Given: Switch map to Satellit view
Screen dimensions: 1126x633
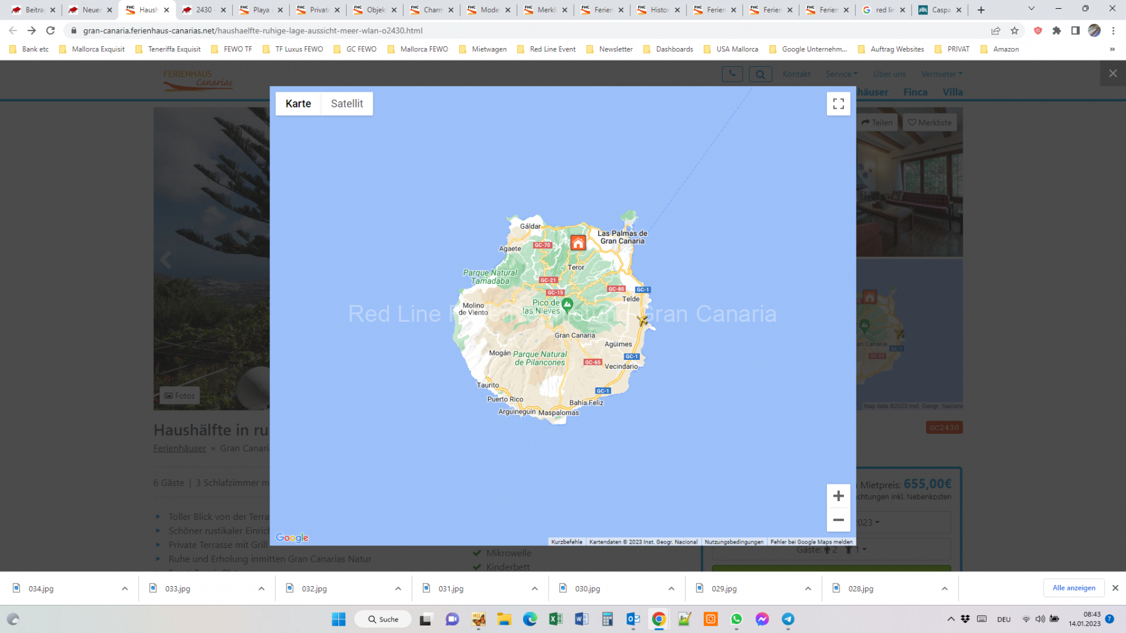Looking at the screenshot, I should (347, 104).
